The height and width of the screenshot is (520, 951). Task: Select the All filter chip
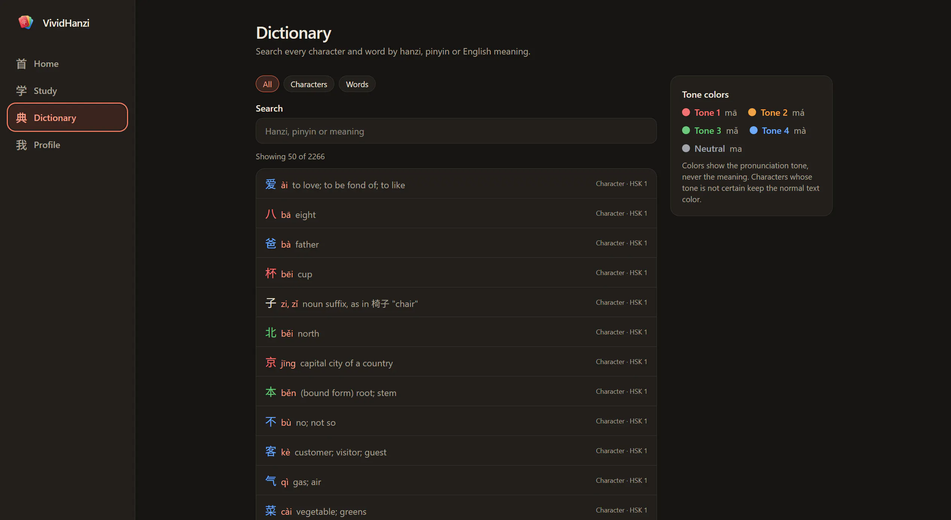(x=267, y=84)
